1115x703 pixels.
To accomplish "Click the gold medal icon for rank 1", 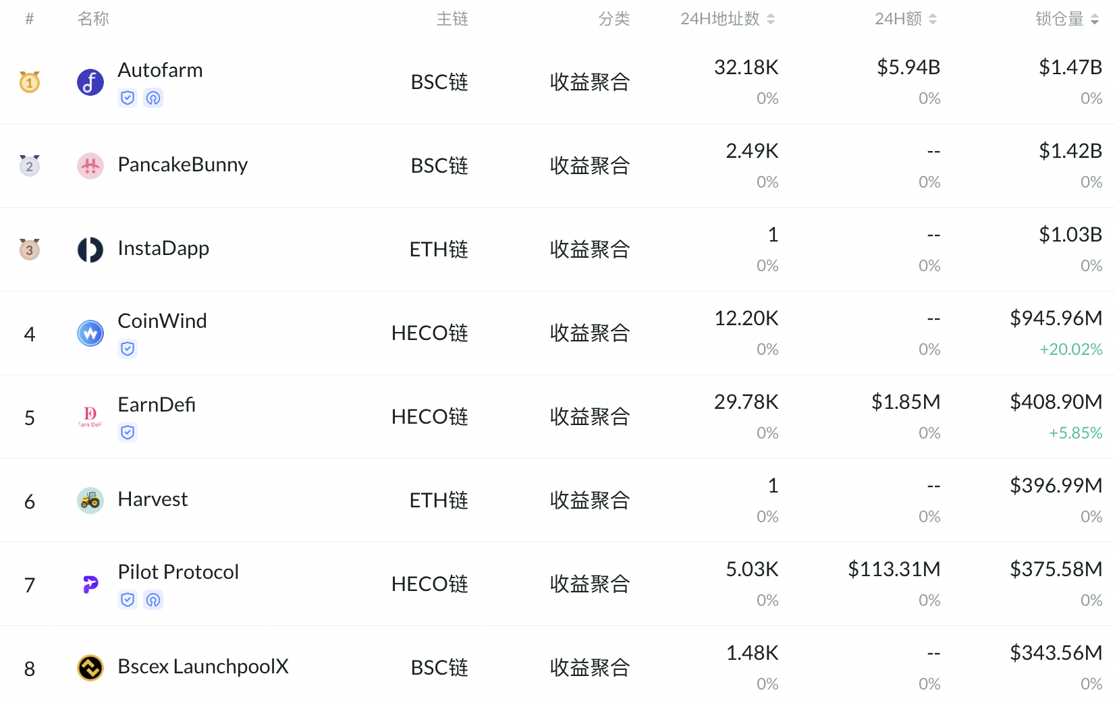I will click(x=29, y=82).
